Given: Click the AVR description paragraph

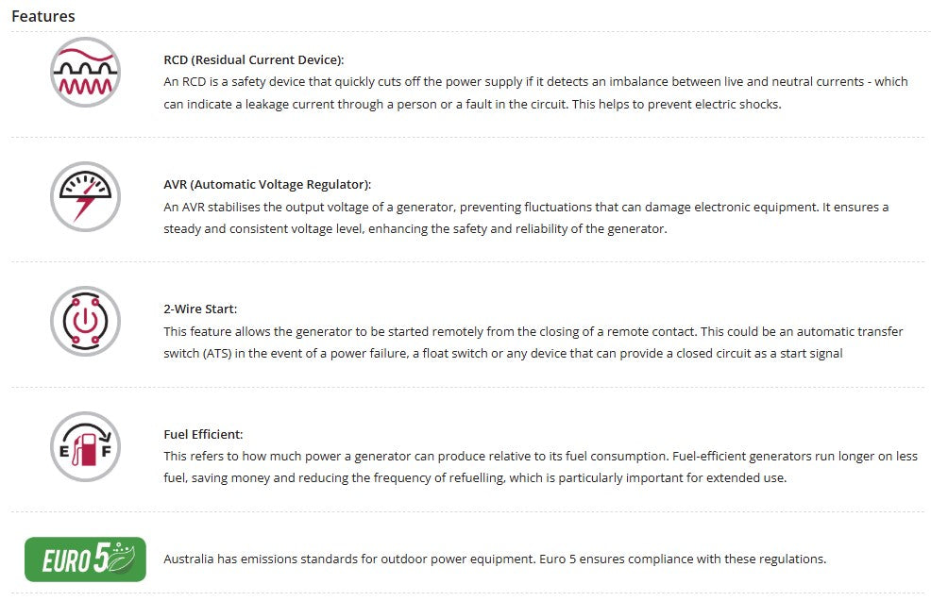Looking at the screenshot, I should pyautogui.click(x=526, y=217).
